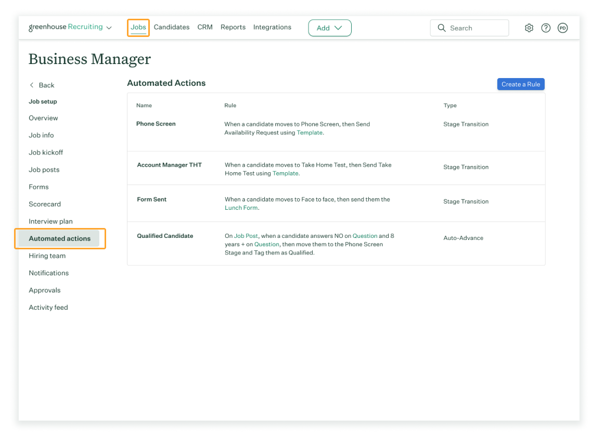
Task: Click the Phone Screen rule name
Action: tap(156, 124)
